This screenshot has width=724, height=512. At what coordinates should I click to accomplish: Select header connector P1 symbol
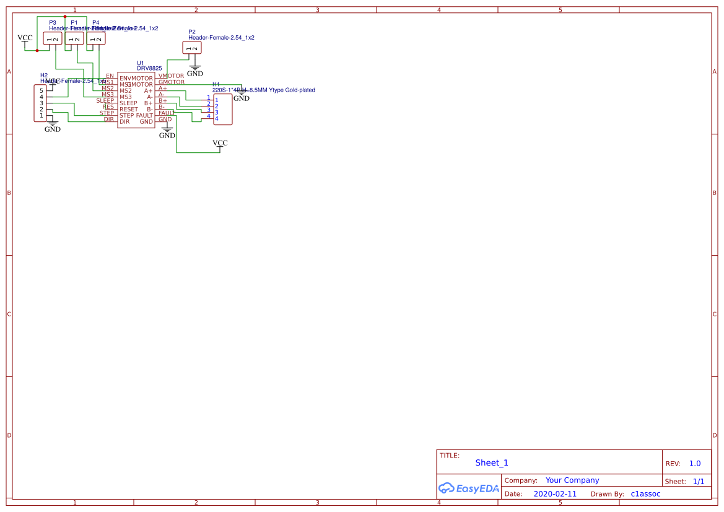74,38
